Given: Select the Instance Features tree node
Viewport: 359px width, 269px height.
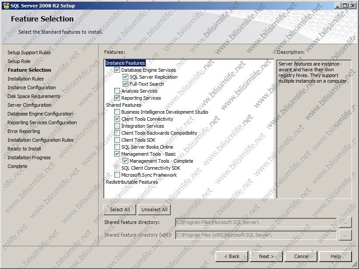Looking at the screenshot, I should [126, 63].
